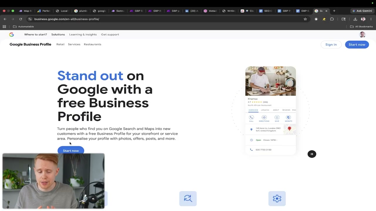Viewport: 376px width, 211px height.
Task: Bookmark this page with the star icon
Action: pos(305,19)
